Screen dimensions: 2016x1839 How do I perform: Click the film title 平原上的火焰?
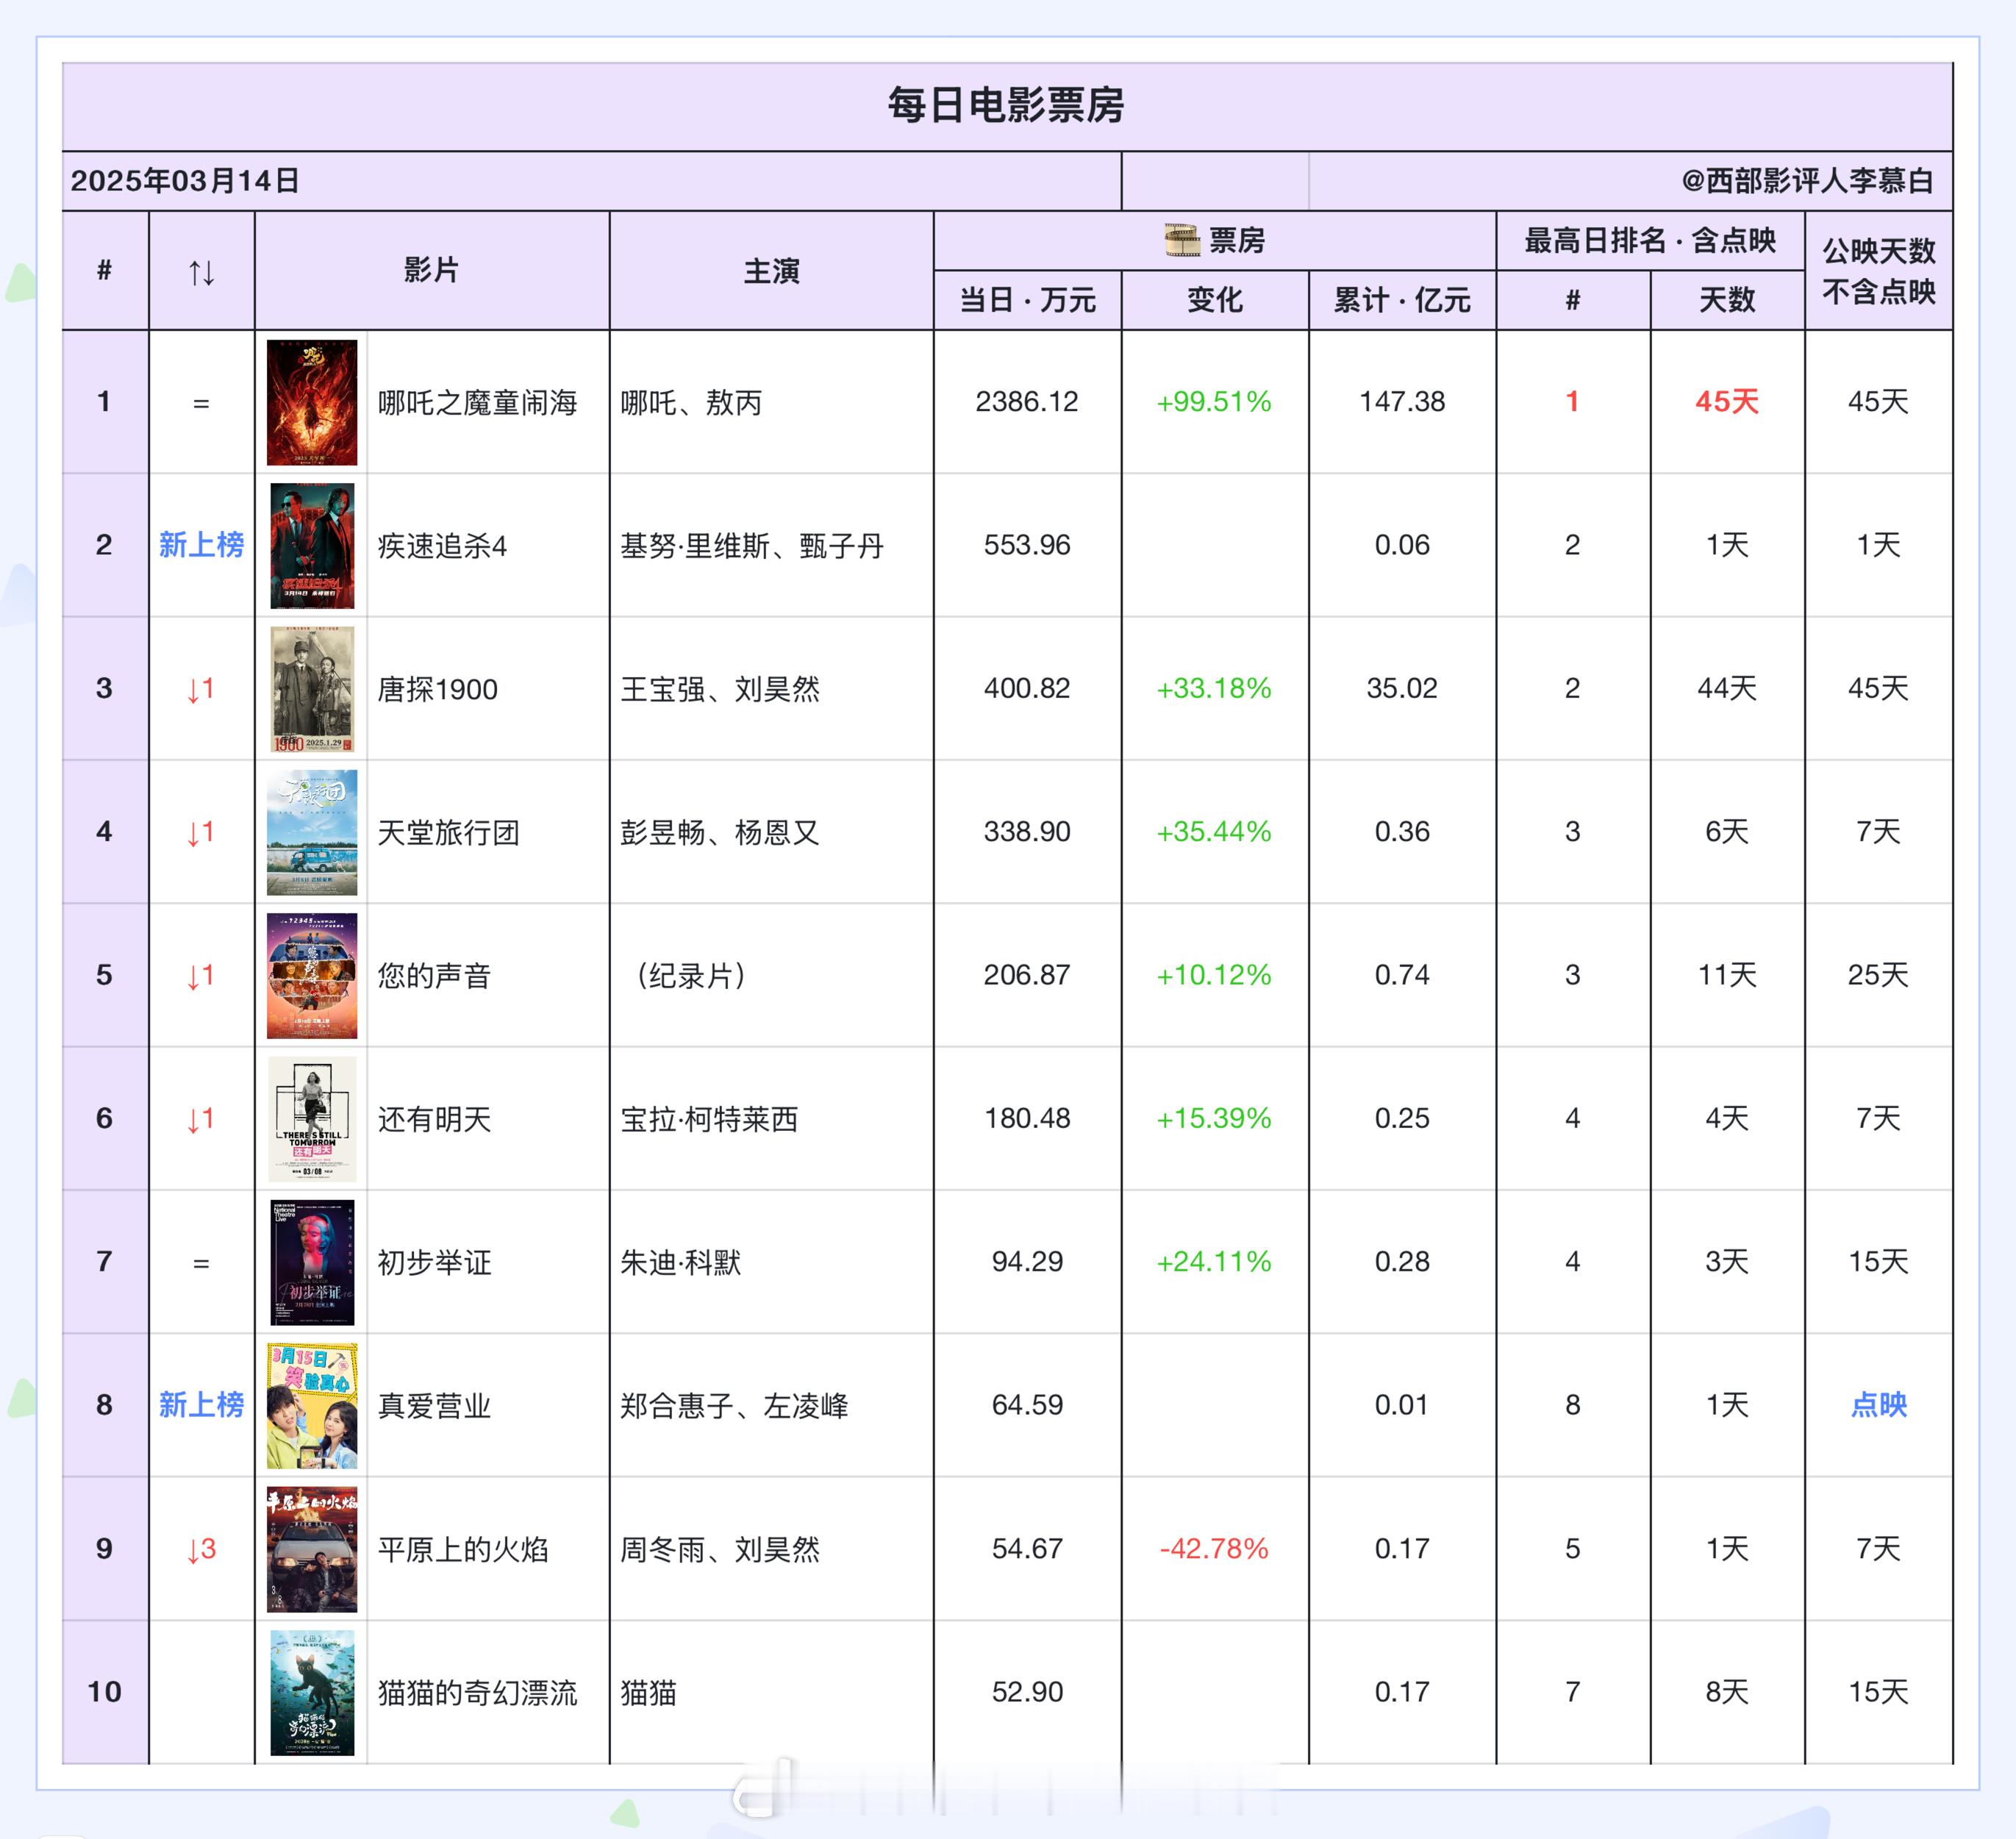(463, 1549)
